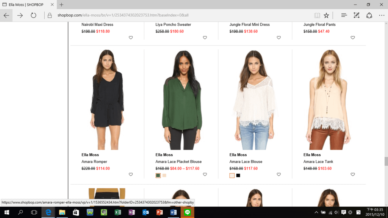
Task: Open the Amara Romper product link
Action: [x=94, y=162]
